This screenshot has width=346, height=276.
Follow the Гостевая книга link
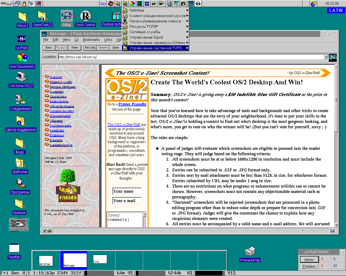coord(61,126)
